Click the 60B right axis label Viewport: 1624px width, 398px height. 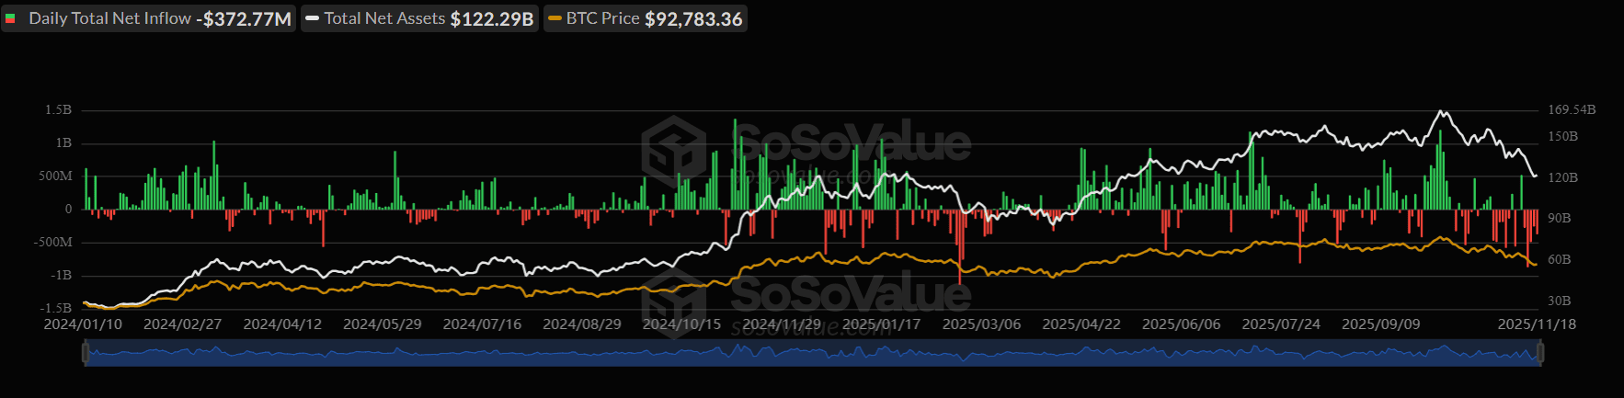tap(1559, 260)
